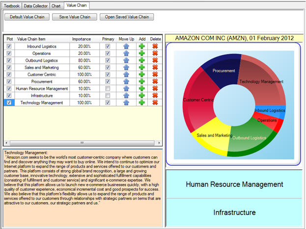Toggle Plot checkbox for Inbound Logistics
The width and height of the screenshot is (306, 229).
9,46
